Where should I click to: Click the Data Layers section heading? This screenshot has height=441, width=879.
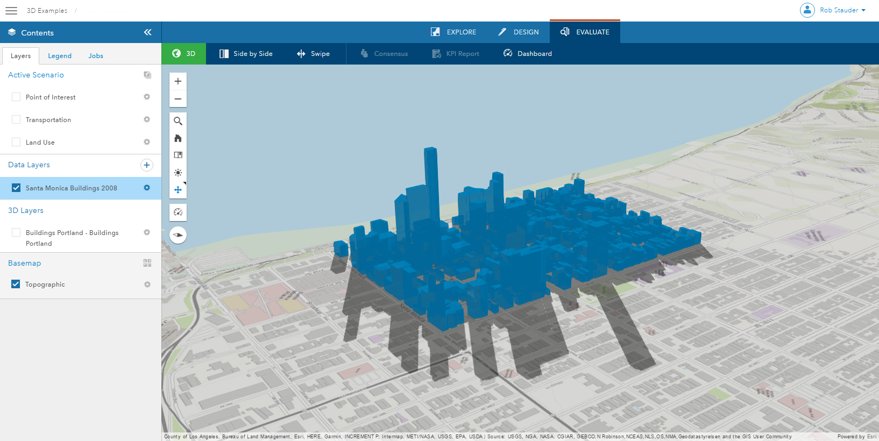pyautogui.click(x=29, y=165)
